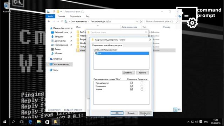
Task: Click the Удалить button
Action: [x=142, y=72]
